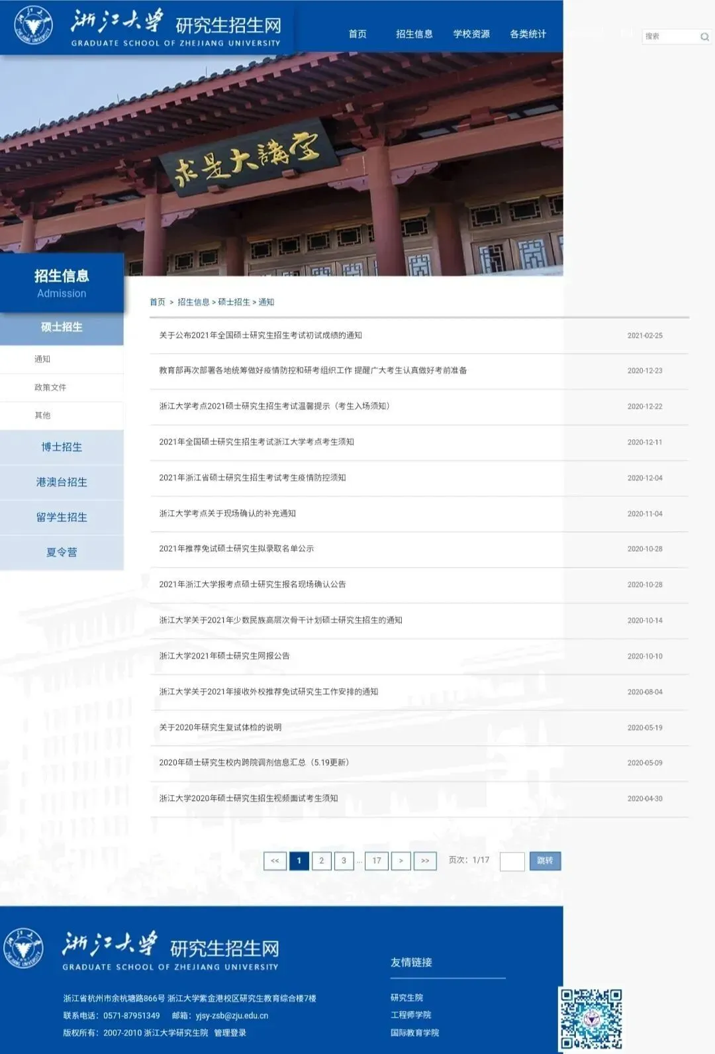Select the 留学生招生 sidebar section
Viewport: 715px width, 1054px height.
[62, 517]
